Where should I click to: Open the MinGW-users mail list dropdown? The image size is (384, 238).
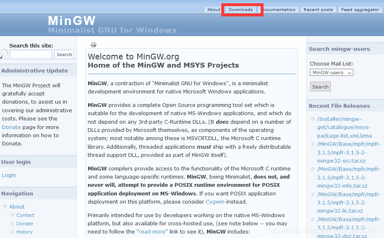(x=332, y=73)
